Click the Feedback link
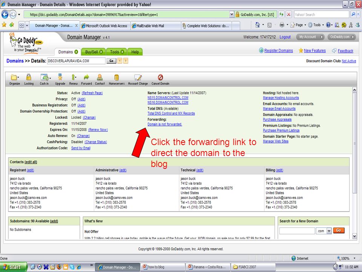 345,51
